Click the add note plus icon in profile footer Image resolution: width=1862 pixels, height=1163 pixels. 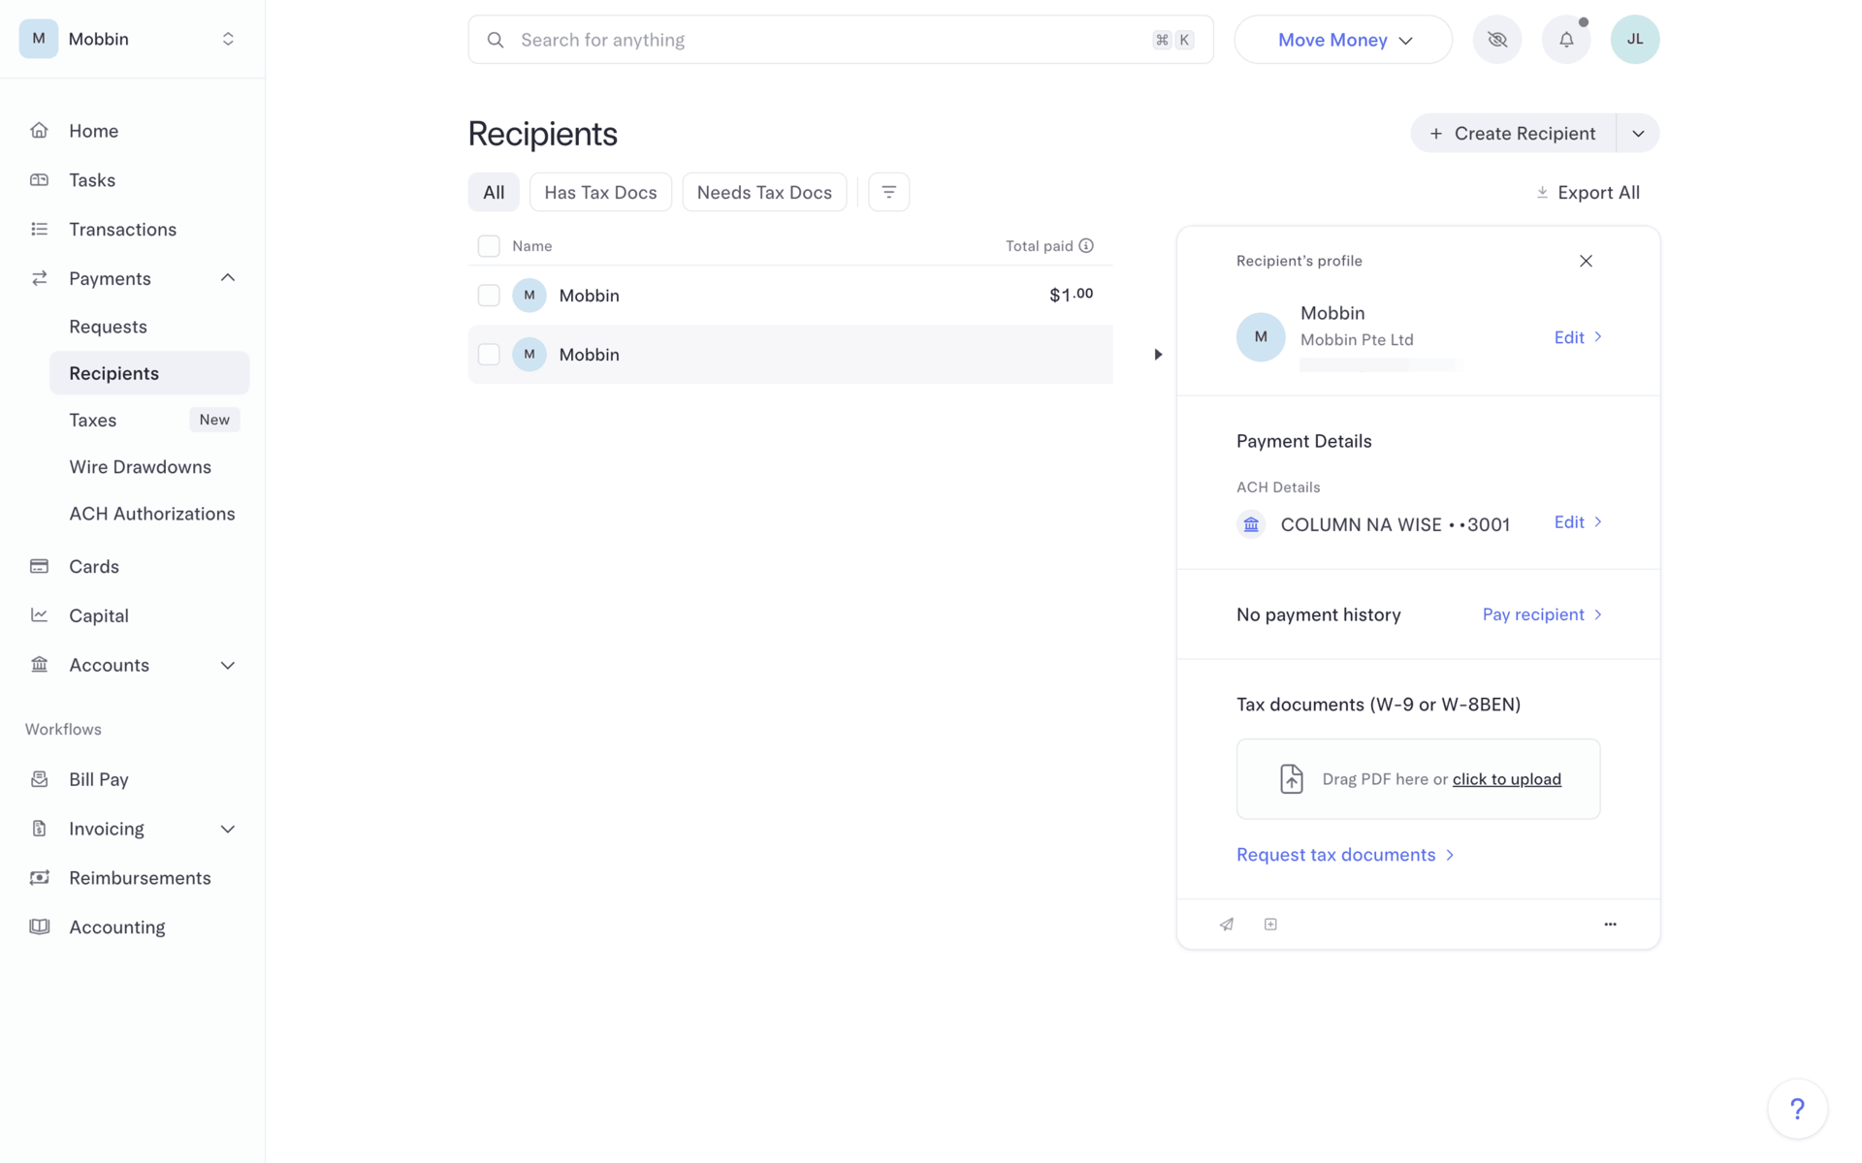coord(1270,925)
